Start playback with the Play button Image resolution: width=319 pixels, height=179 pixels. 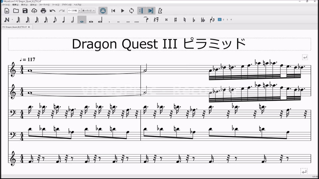(x=123, y=11)
